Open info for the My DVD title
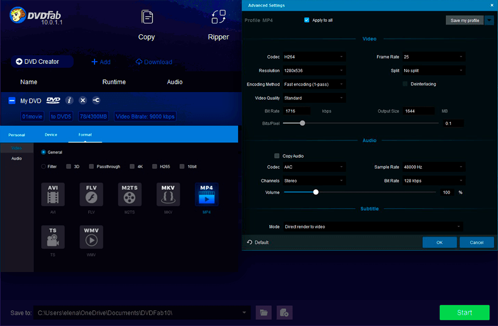Viewport: 498px width, 326px height. click(70, 100)
